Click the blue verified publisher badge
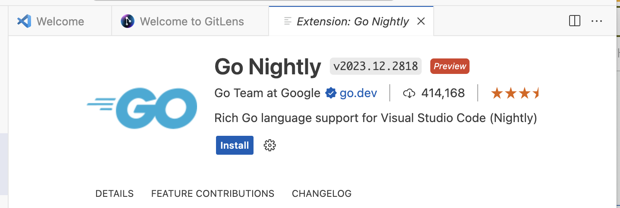The width and height of the screenshot is (620, 208). point(331,93)
